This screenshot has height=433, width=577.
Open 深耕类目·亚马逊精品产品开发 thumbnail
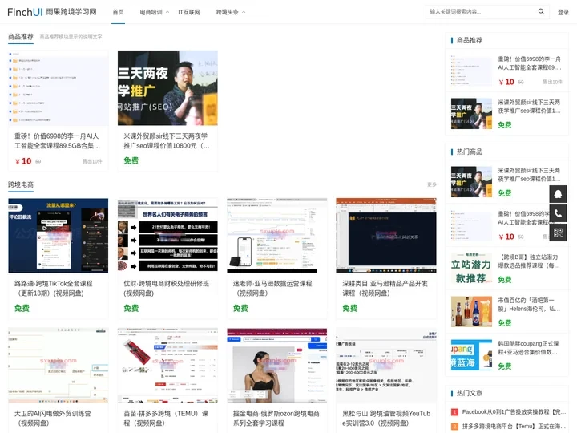(386, 236)
